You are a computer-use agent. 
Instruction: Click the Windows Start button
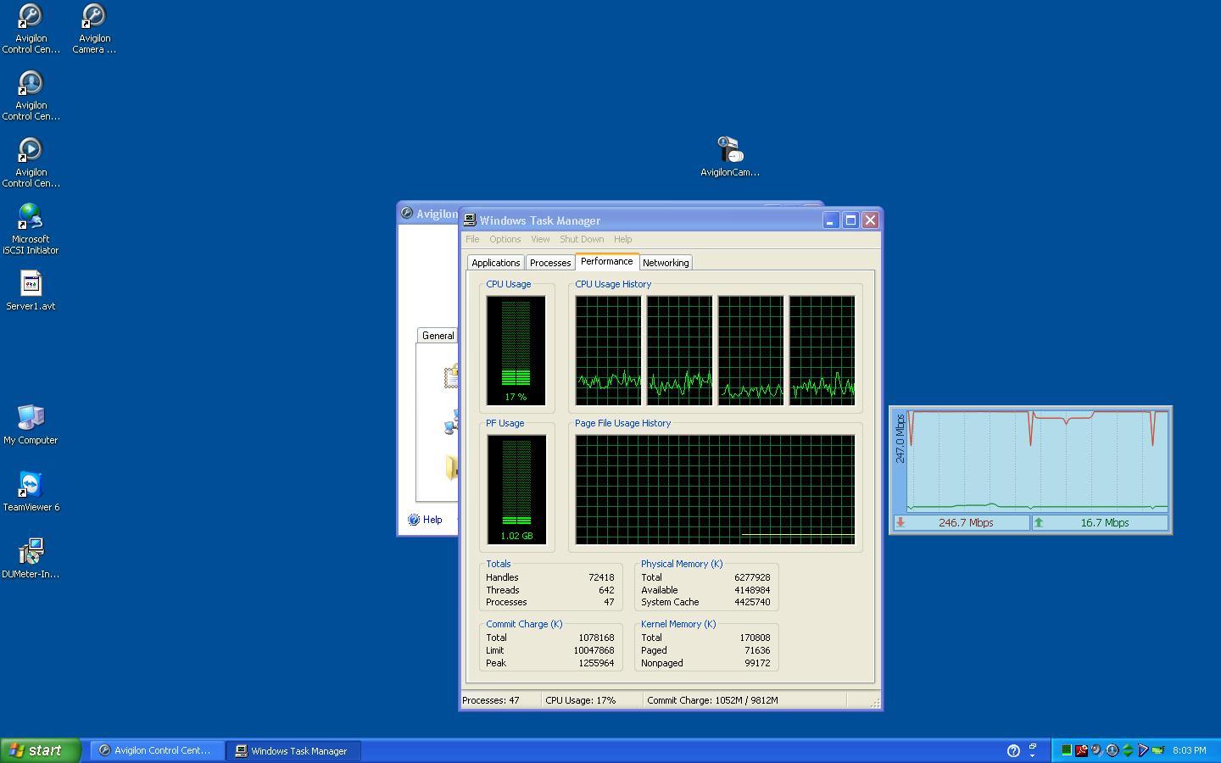tap(40, 750)
